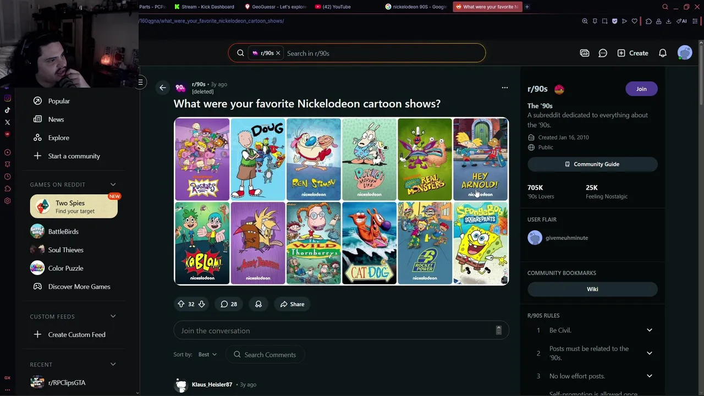Go back using the post's back arrow
The image size is (704, 396).
pyautogui.click(x=162, y=87)
